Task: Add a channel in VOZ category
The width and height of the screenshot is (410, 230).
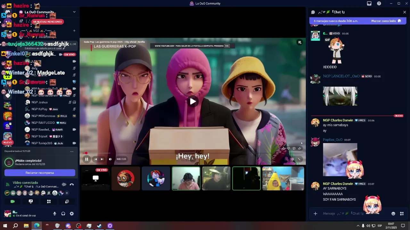Action: pos(74,31)
